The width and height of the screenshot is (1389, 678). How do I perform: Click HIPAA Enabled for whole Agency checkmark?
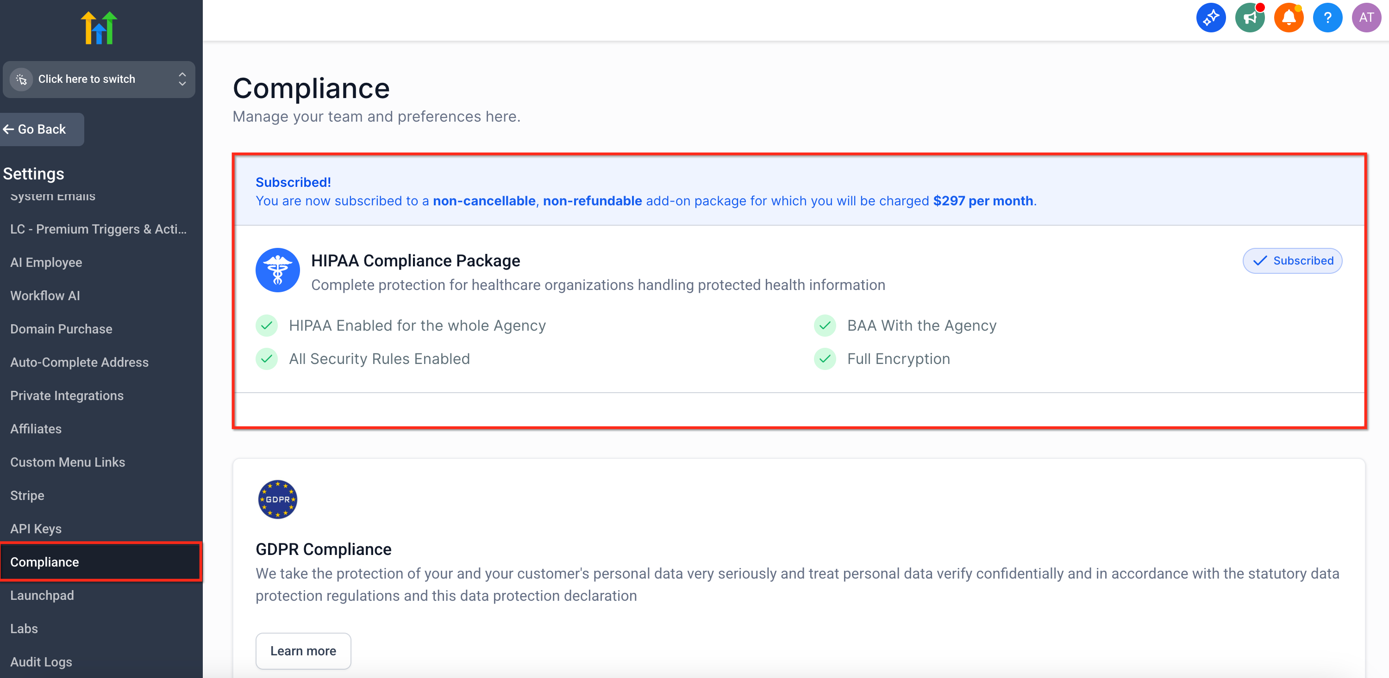click(266, 325)
